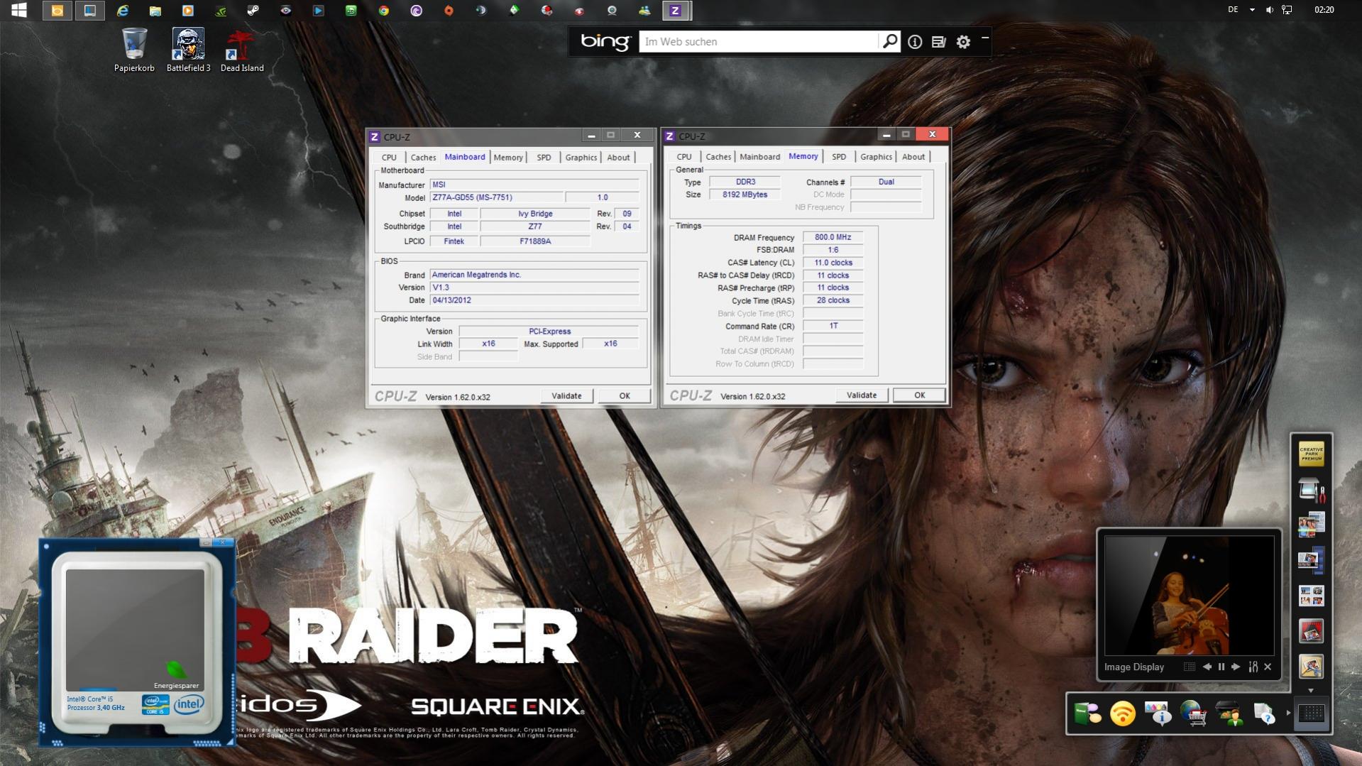The height and width of the screenshot is (766, 1362).
Task: Open Caches tab in Mainboard window
Action: [423, 158]
